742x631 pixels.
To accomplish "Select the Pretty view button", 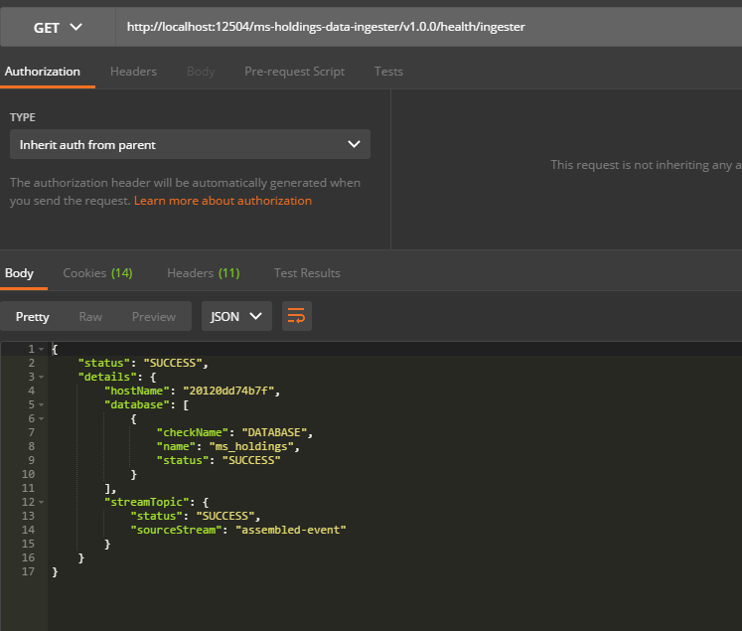I will pyautogui.click(x=32, y=317).
